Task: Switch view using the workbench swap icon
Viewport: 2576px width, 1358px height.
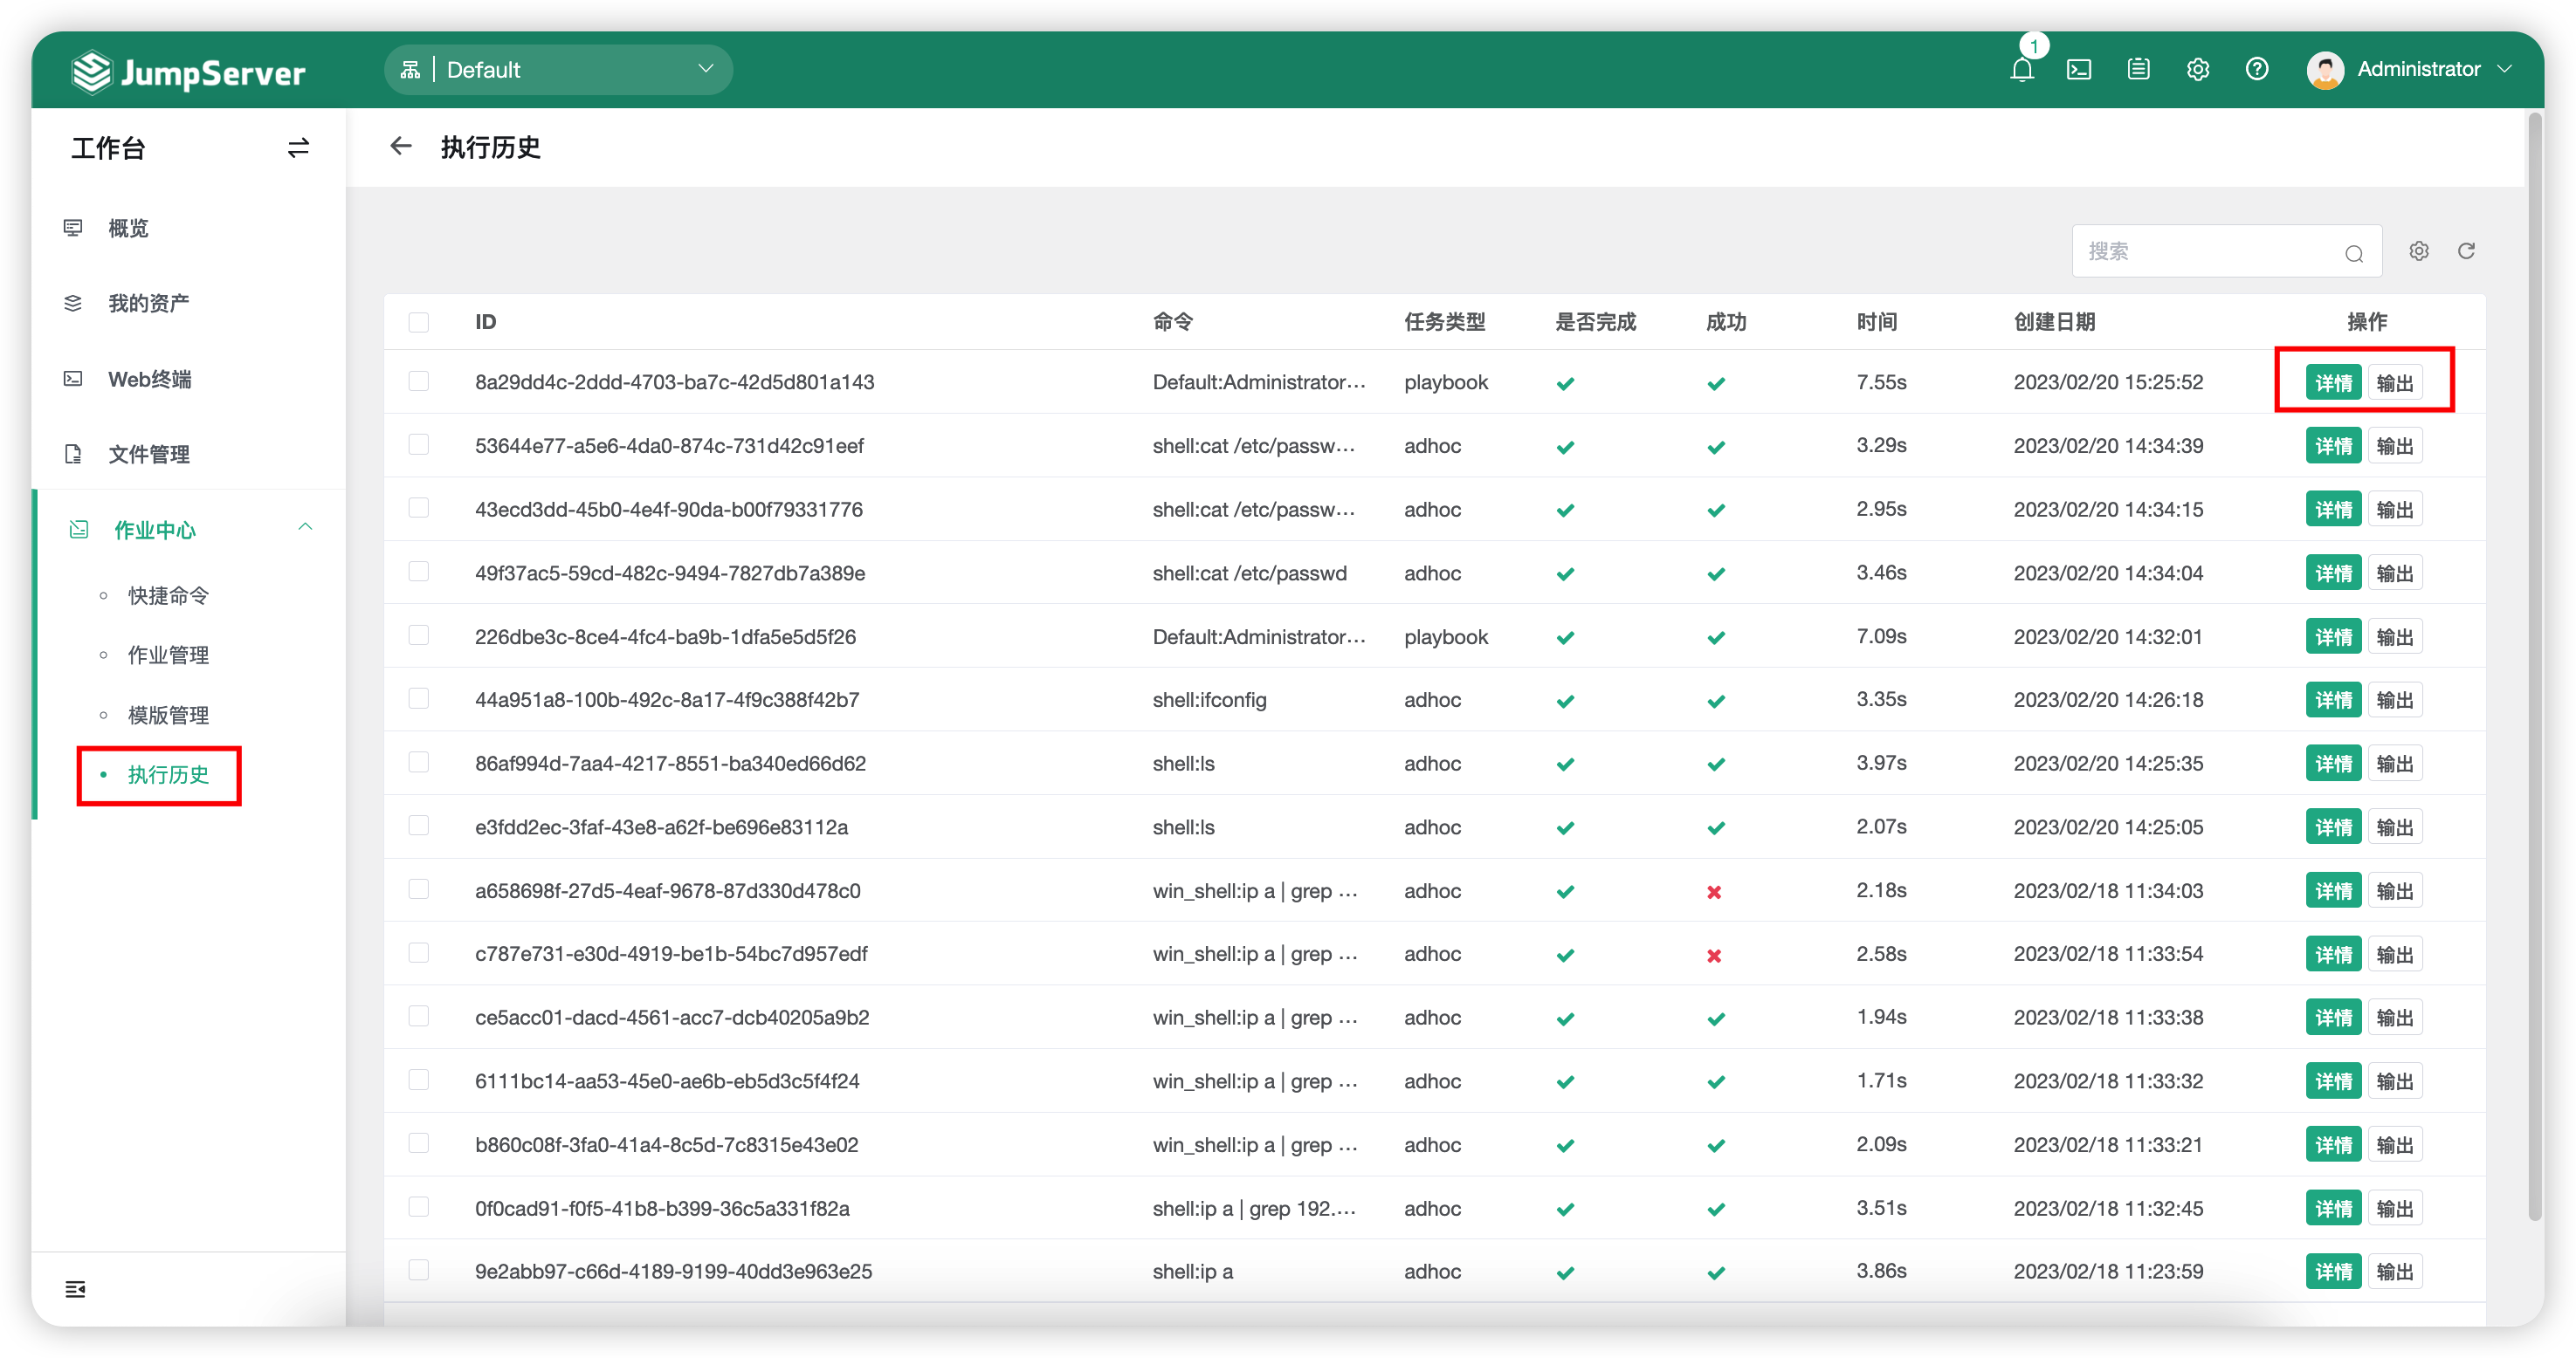Action: [298, 147]
